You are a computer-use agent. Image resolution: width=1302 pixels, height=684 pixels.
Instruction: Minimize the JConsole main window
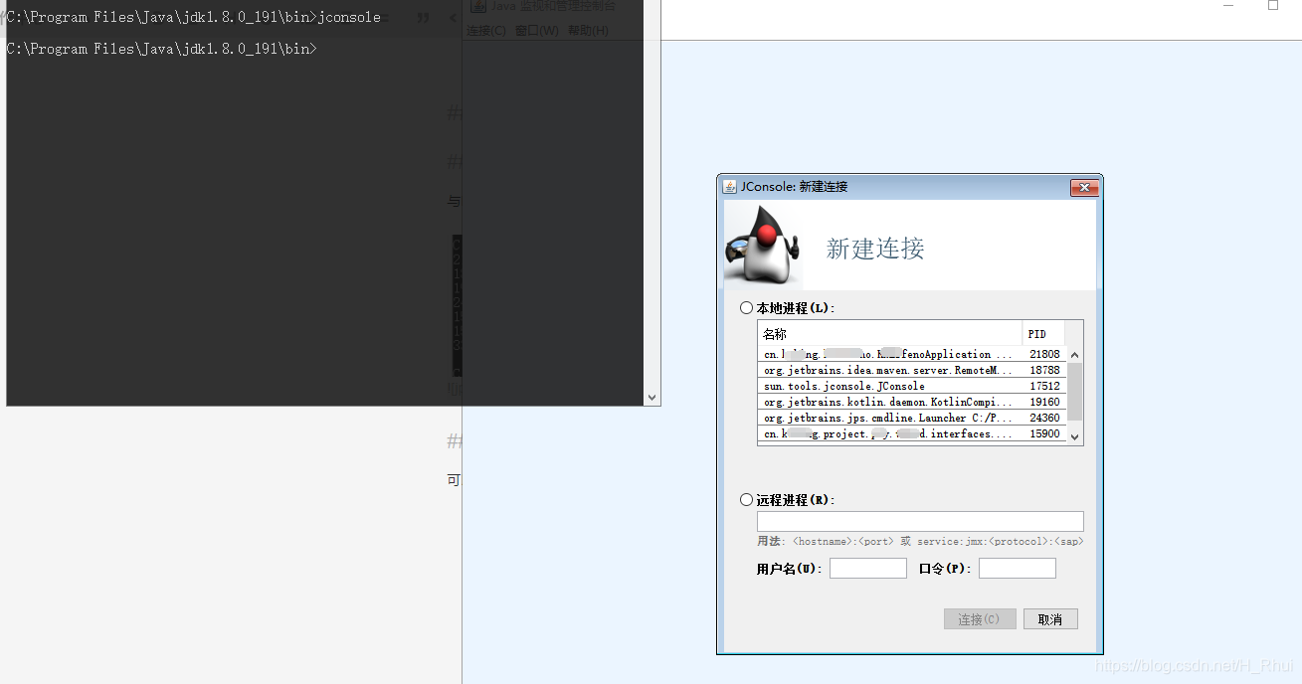[x=1229, y=6]
